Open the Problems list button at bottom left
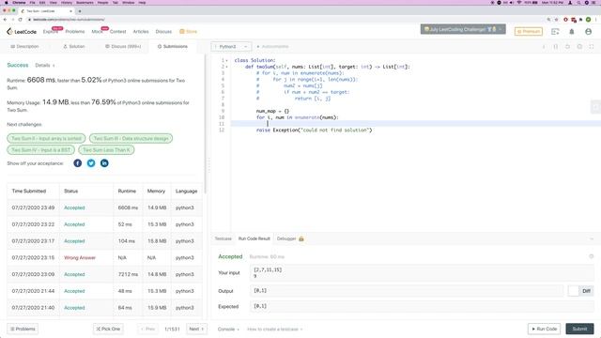601x338 pixels. pos(23,329)
